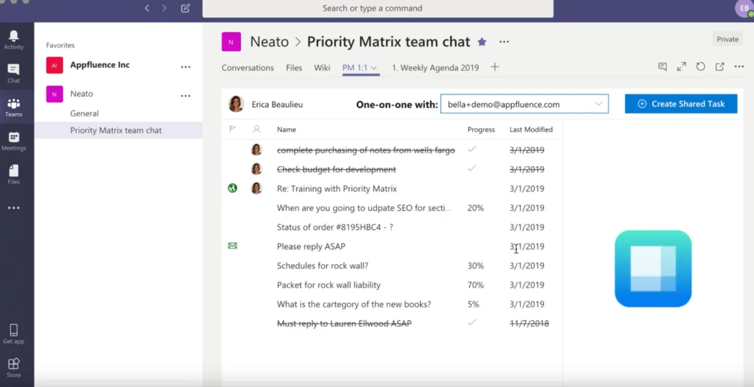Show tab conversation icon

(662, 67)
